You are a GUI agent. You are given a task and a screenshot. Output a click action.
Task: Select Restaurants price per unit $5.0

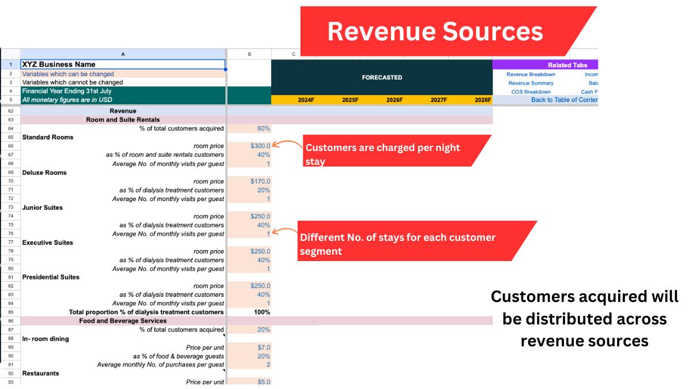click(250, 382)
